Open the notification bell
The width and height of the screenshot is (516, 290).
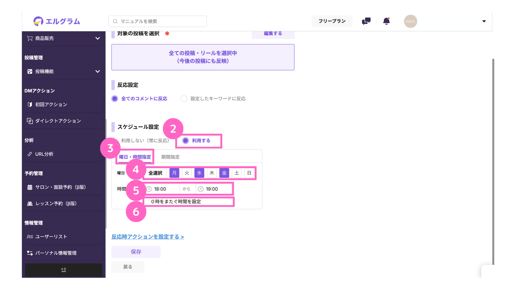(x=386, y=21)
